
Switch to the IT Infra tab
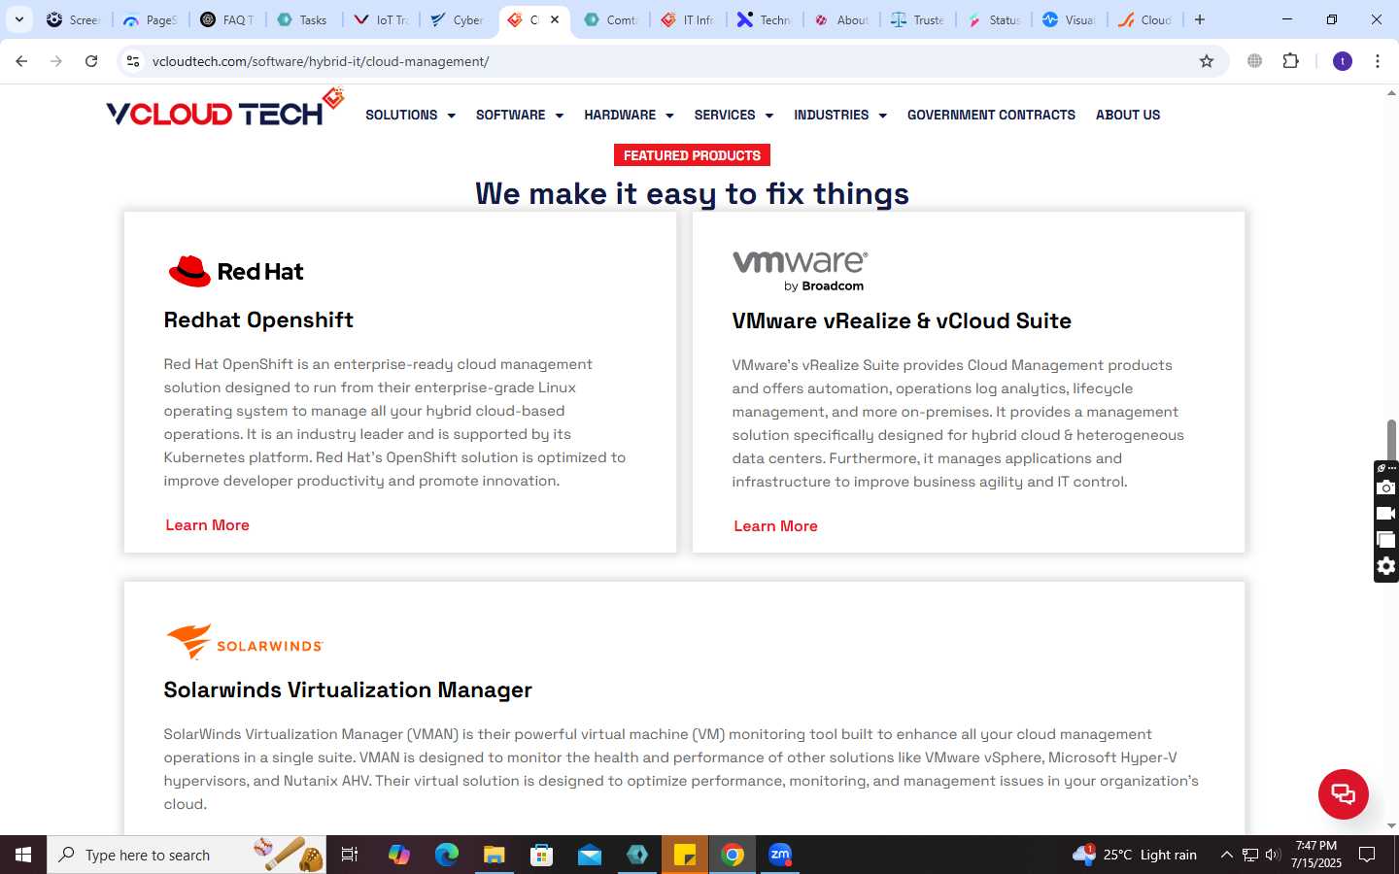click(688, 19)
